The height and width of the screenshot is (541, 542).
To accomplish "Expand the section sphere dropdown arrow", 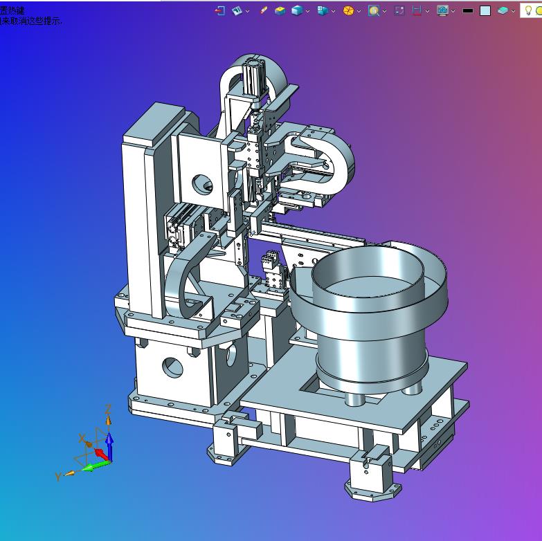I will pos(359,11).
